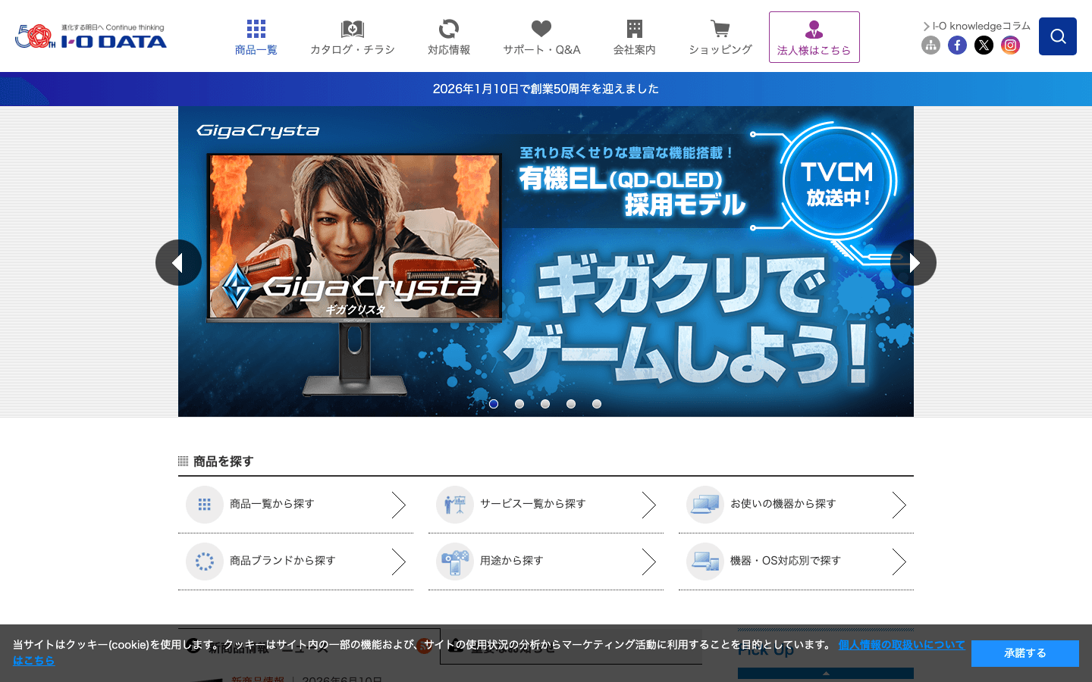Click the grid icon beside 商品一覧から探す
The image size is (1092, 682).
pos(205,505)
